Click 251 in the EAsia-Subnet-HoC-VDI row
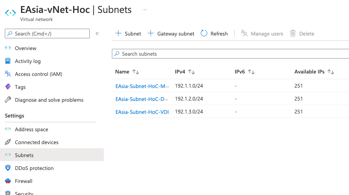This screenshot has width=349, height=195. 299,111
